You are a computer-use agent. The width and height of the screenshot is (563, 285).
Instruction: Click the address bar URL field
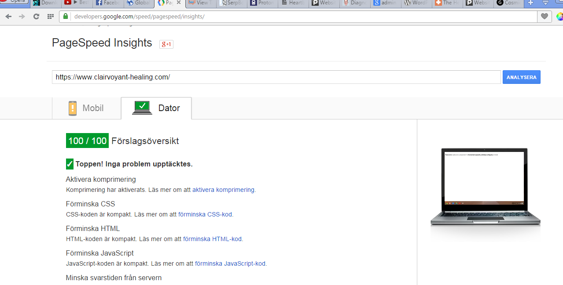304,17
